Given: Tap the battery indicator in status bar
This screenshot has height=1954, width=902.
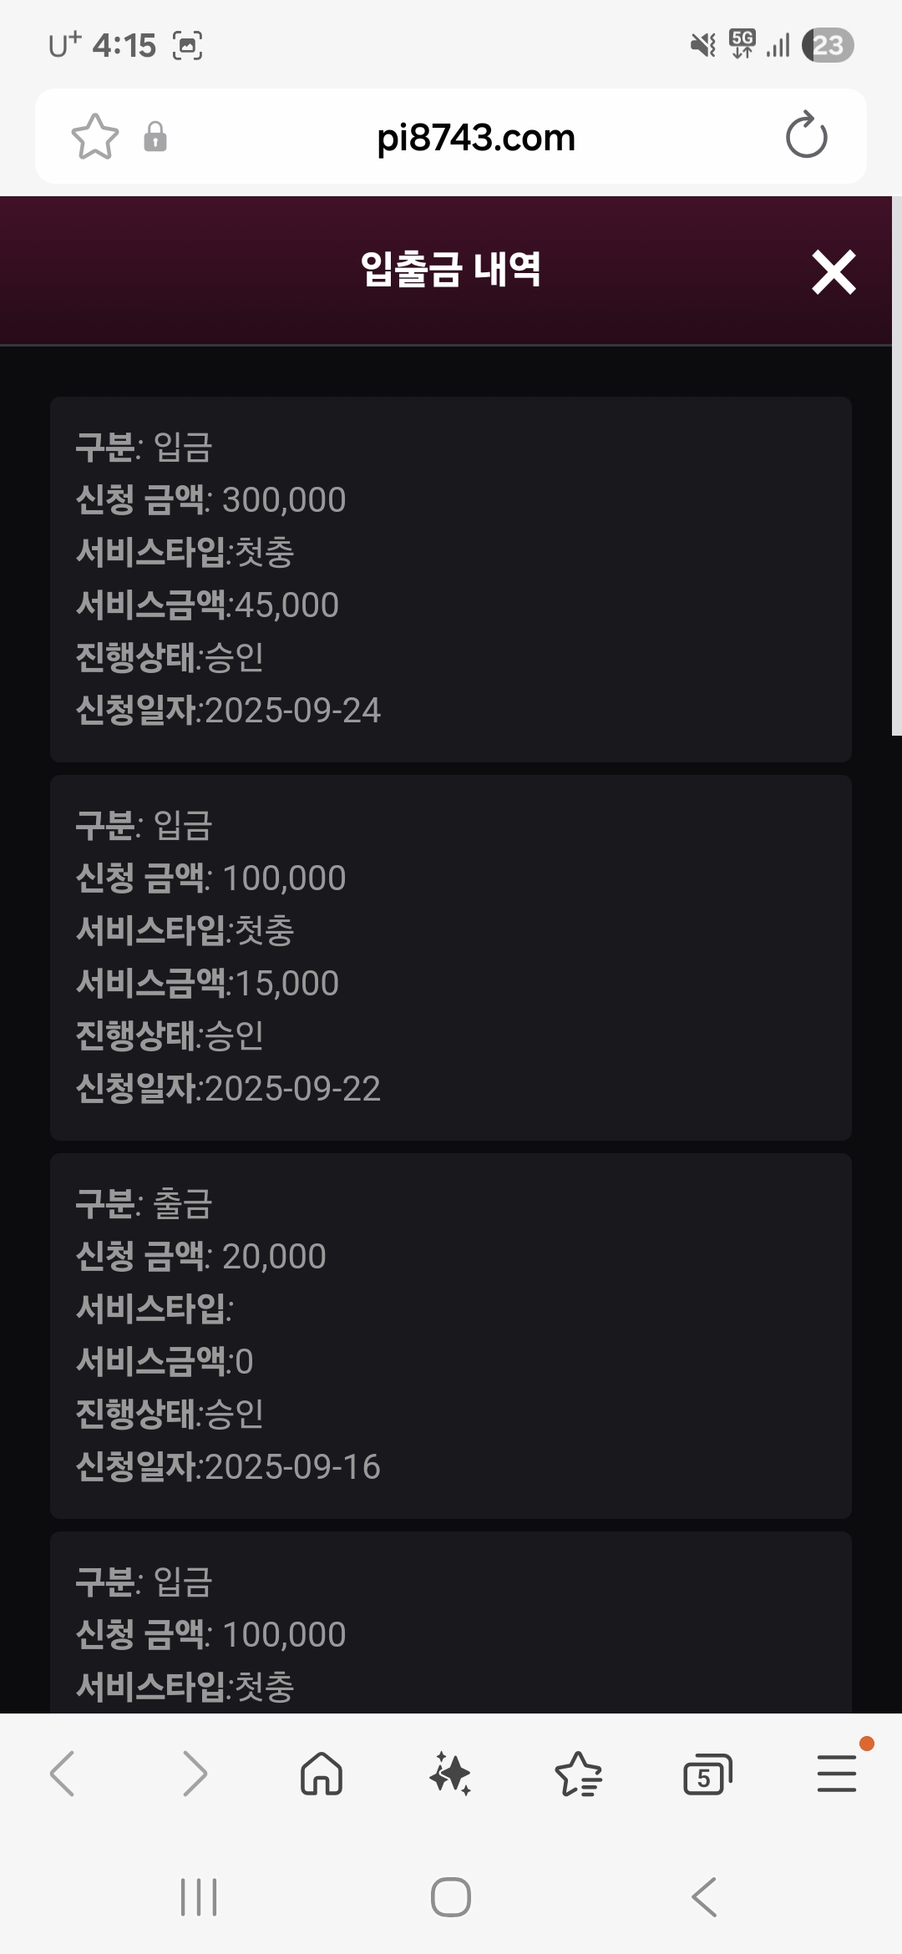Looking at the screenshot, I should [x=828, y=45].
